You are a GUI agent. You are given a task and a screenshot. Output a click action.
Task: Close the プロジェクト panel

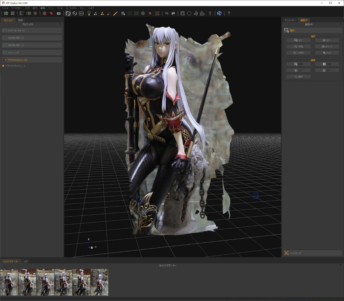click(60, 24)
